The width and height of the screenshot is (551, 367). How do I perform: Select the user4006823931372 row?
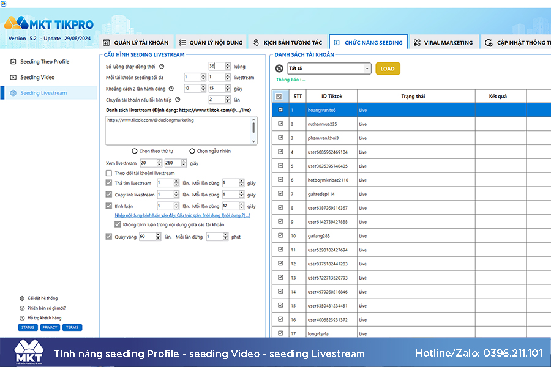(x=411, y=319)
